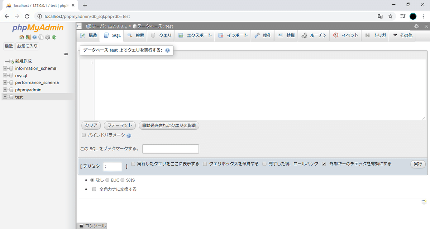The image size is (430, 229).
Task: Go to phpMyAdmin home via house icon
Action: point(22,37)
